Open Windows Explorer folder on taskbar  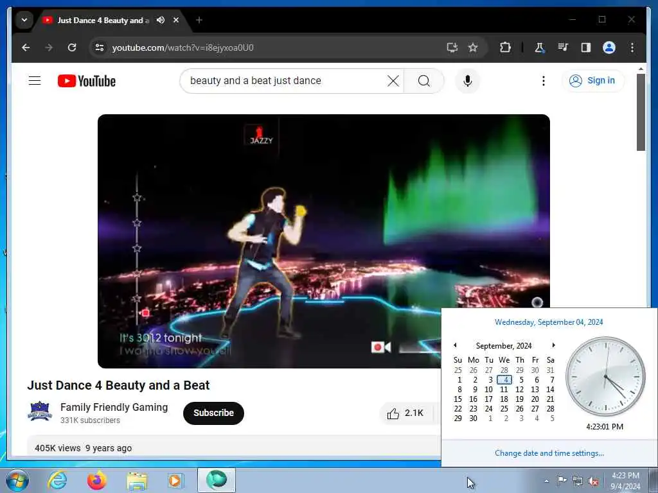tap(137, 480)
